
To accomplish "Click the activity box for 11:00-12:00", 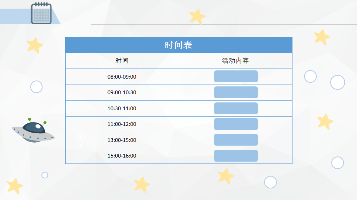I will 236,124.
